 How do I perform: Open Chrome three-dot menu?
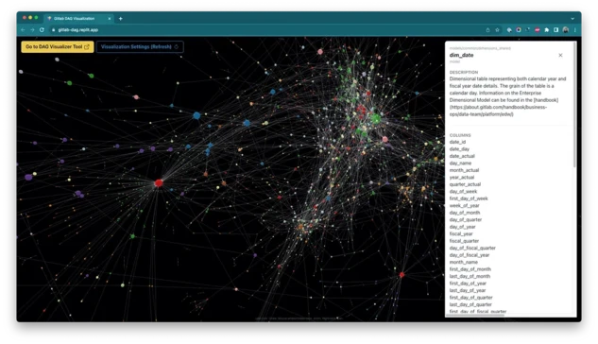point(574,29)
